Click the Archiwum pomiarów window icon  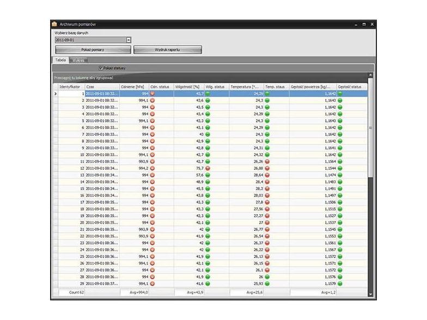pos(54,24)
